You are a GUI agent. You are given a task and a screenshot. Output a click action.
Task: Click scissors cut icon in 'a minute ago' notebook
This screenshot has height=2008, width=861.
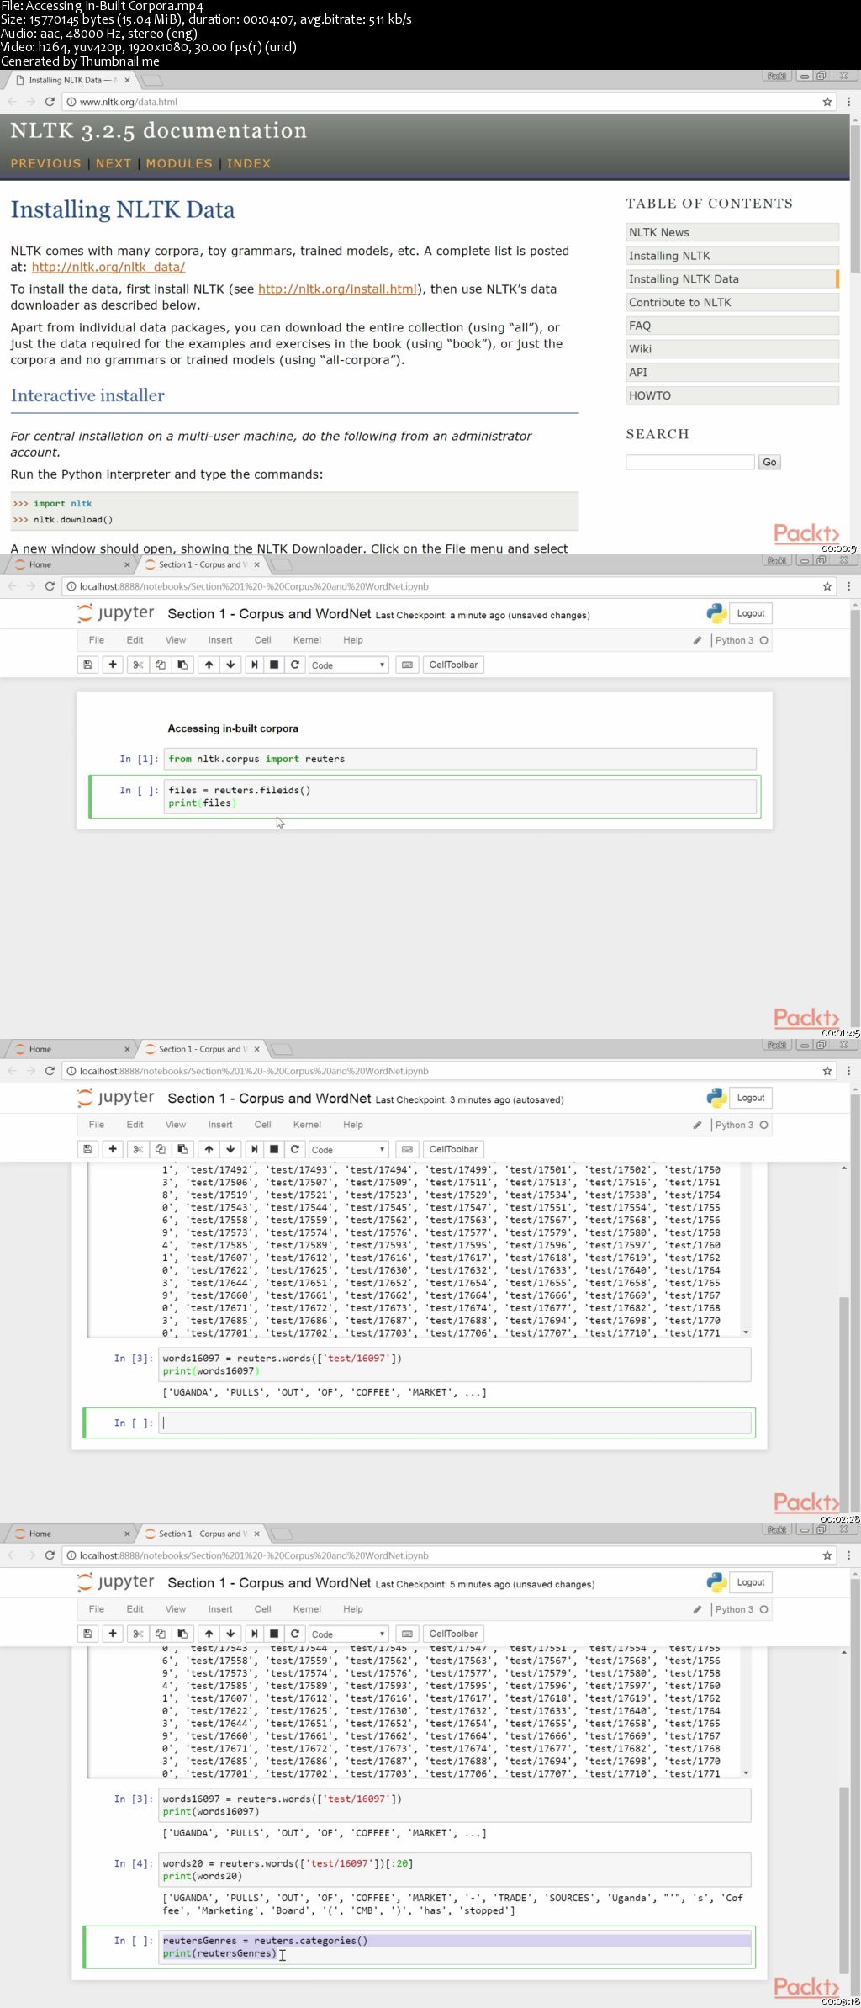coord(138,665)
